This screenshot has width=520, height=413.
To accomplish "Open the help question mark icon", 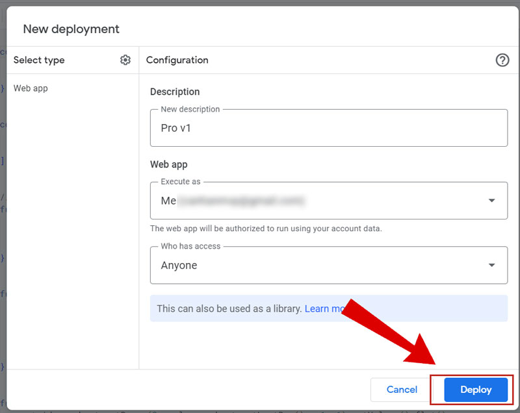I will [x=502, y=60].
